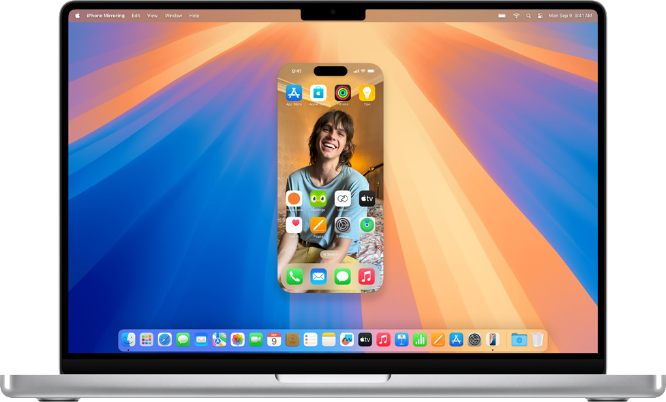Open the View menu
Screen dimensions: 666x402
[x=153, y=16]
